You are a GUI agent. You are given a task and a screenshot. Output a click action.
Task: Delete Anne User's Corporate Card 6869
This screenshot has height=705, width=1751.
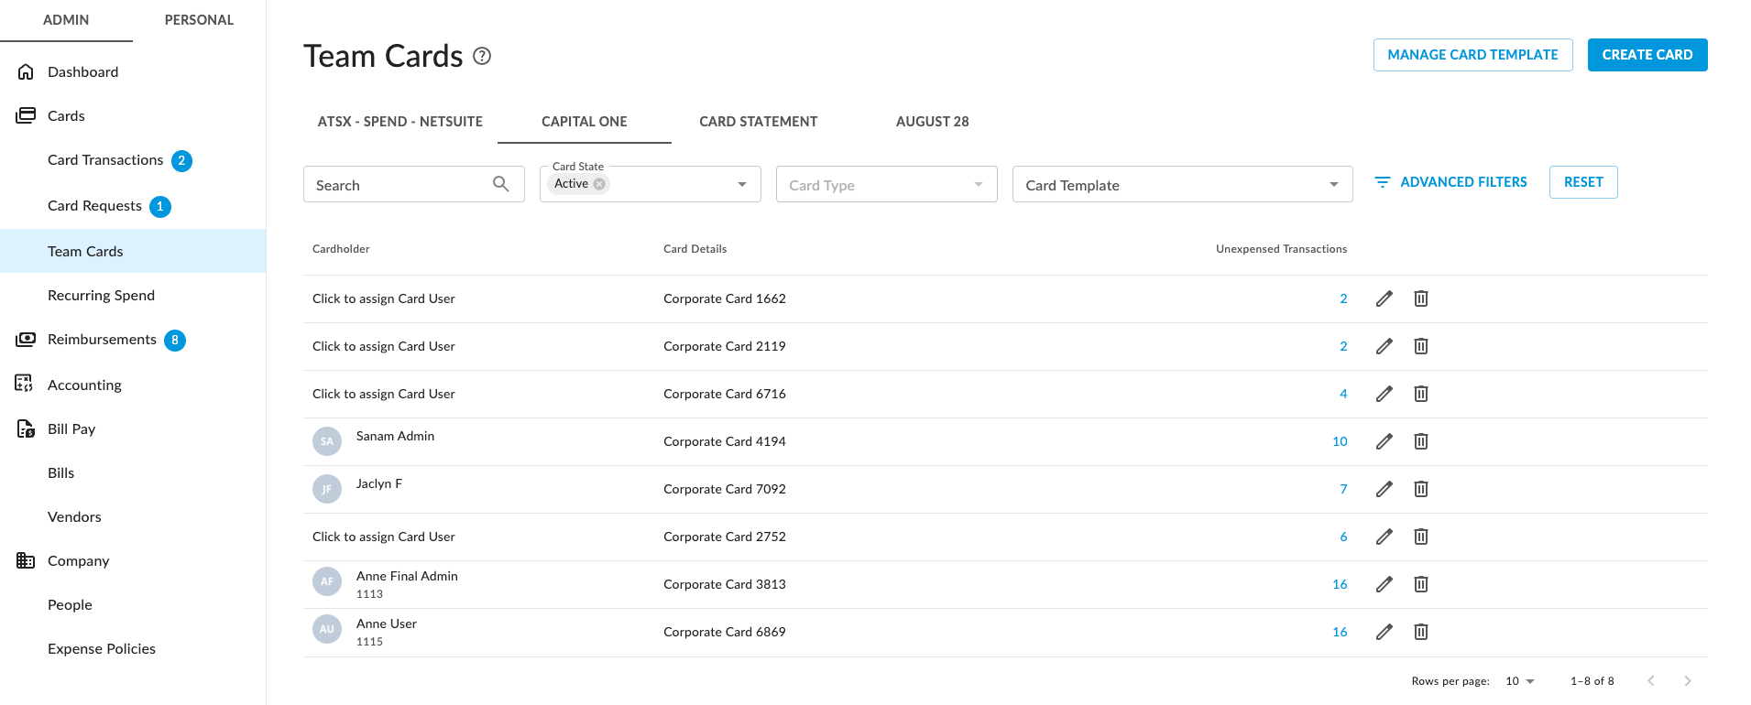(1420, 632)
